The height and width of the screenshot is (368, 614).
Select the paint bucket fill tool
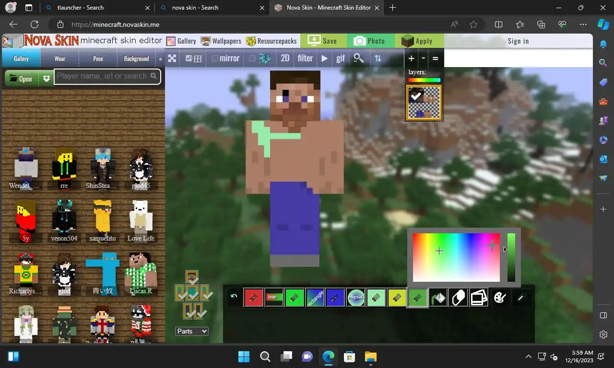[438, 298]
